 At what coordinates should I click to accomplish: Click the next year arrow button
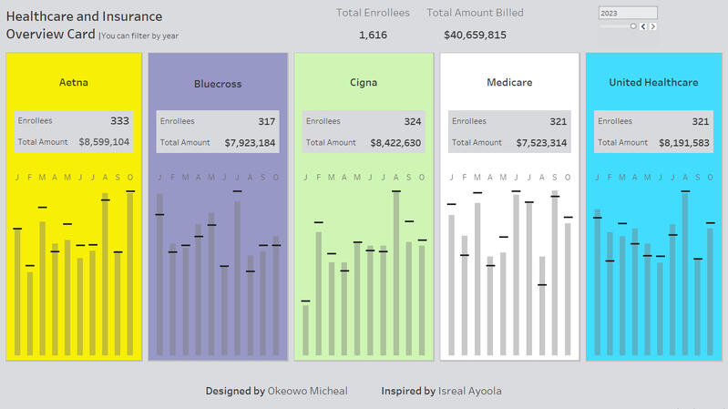[x=652, y=26]
